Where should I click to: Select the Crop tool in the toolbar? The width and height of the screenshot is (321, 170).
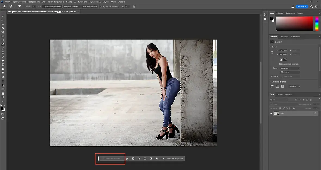(x=3, y=32)
